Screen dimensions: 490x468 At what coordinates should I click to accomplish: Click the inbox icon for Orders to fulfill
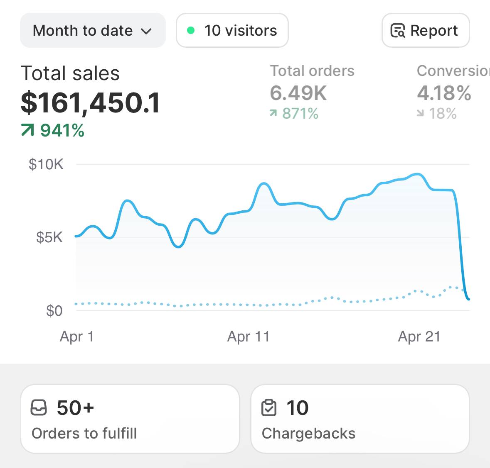pos(39,408)
